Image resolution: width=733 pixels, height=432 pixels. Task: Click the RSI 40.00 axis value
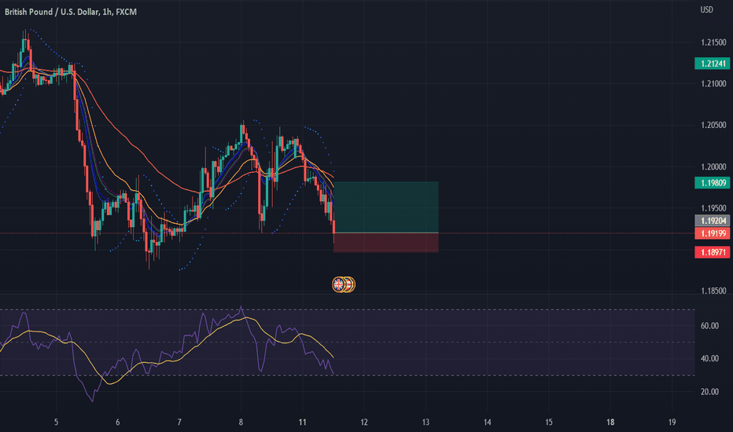709,358
